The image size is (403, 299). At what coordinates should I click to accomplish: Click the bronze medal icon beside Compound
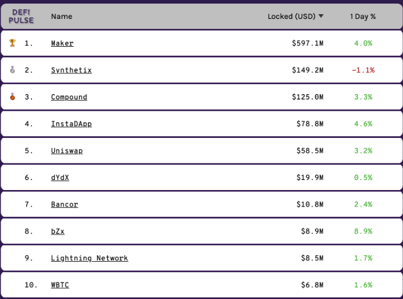point(12,97)
